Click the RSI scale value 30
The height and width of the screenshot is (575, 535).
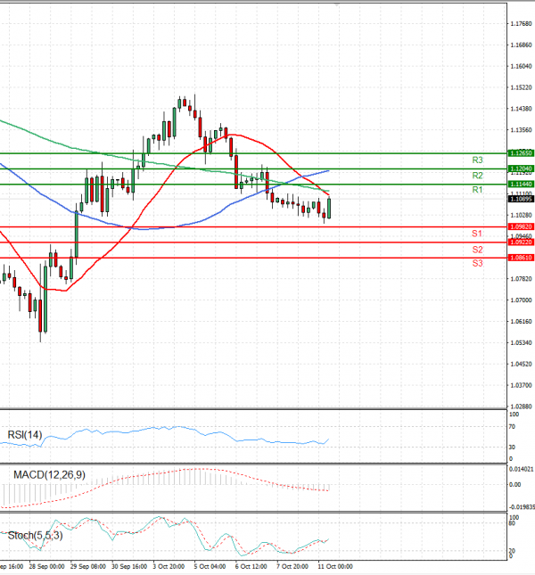[x=512, y=447]
